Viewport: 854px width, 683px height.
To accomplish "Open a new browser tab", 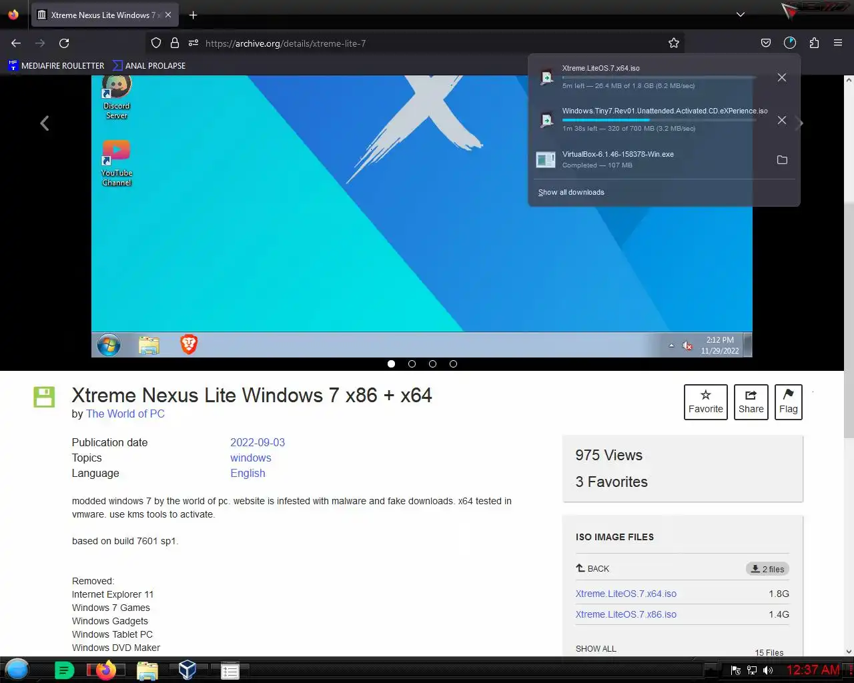I will pos(193,15).
